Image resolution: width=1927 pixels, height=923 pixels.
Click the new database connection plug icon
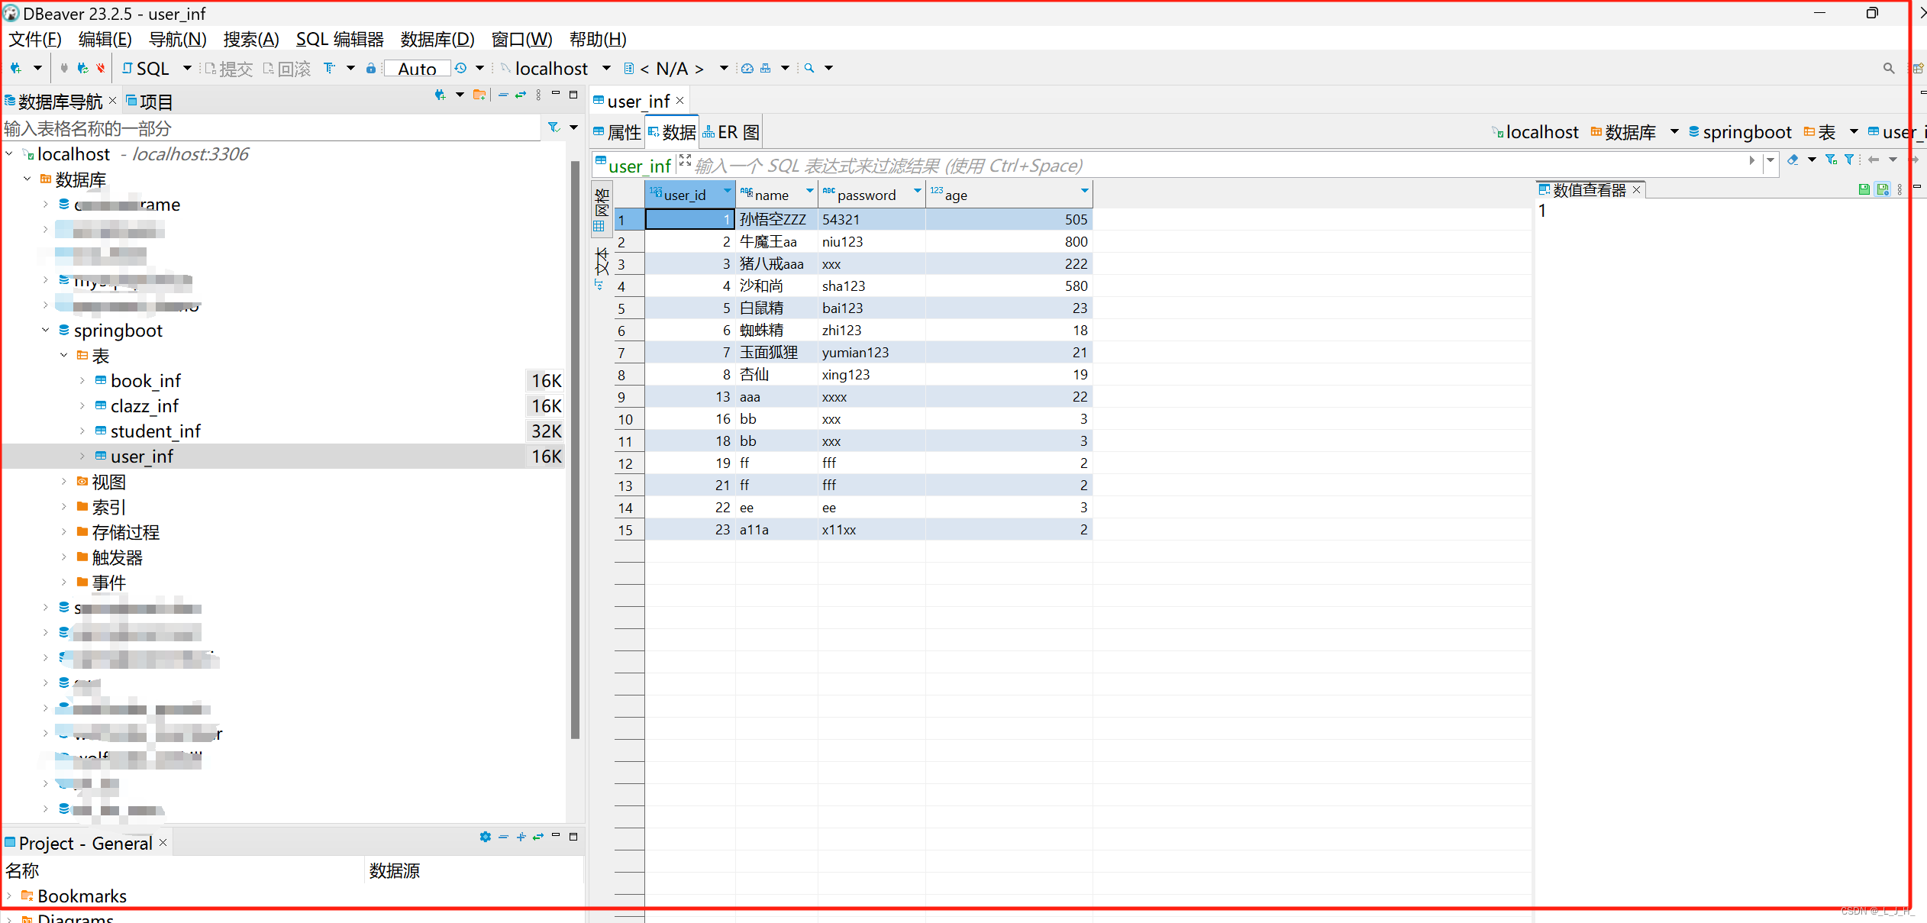coord(16,69)
